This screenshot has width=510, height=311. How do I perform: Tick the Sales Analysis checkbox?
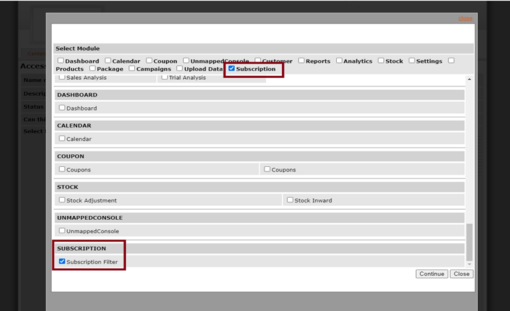click(62, 77)
